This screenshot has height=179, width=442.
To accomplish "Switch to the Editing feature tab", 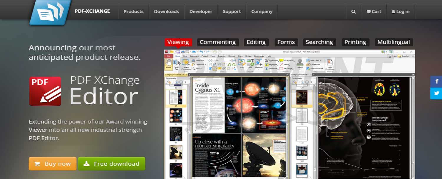I will (256, 42).
